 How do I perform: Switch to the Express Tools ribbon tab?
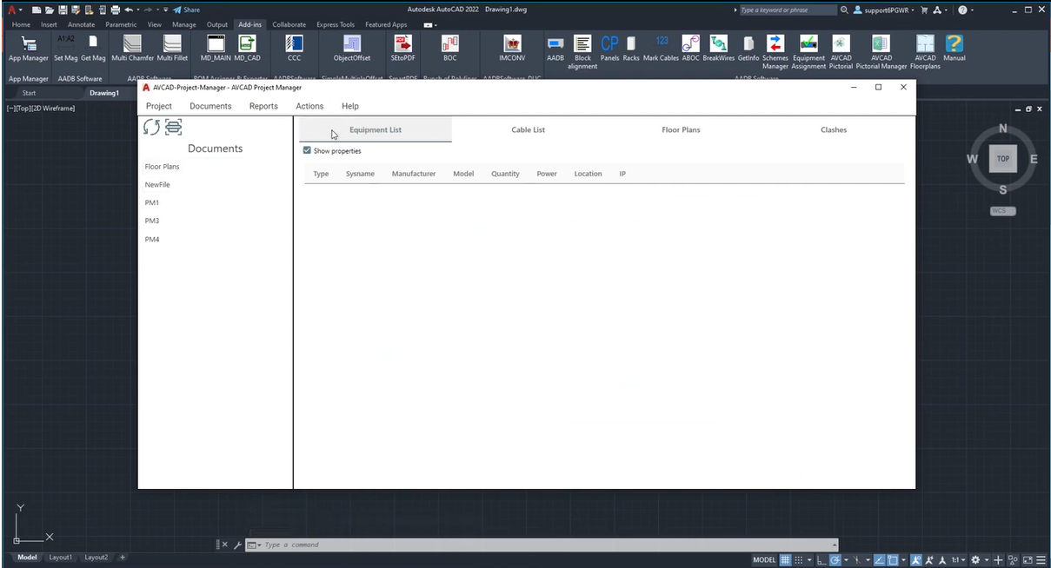[x=336, y=24]
